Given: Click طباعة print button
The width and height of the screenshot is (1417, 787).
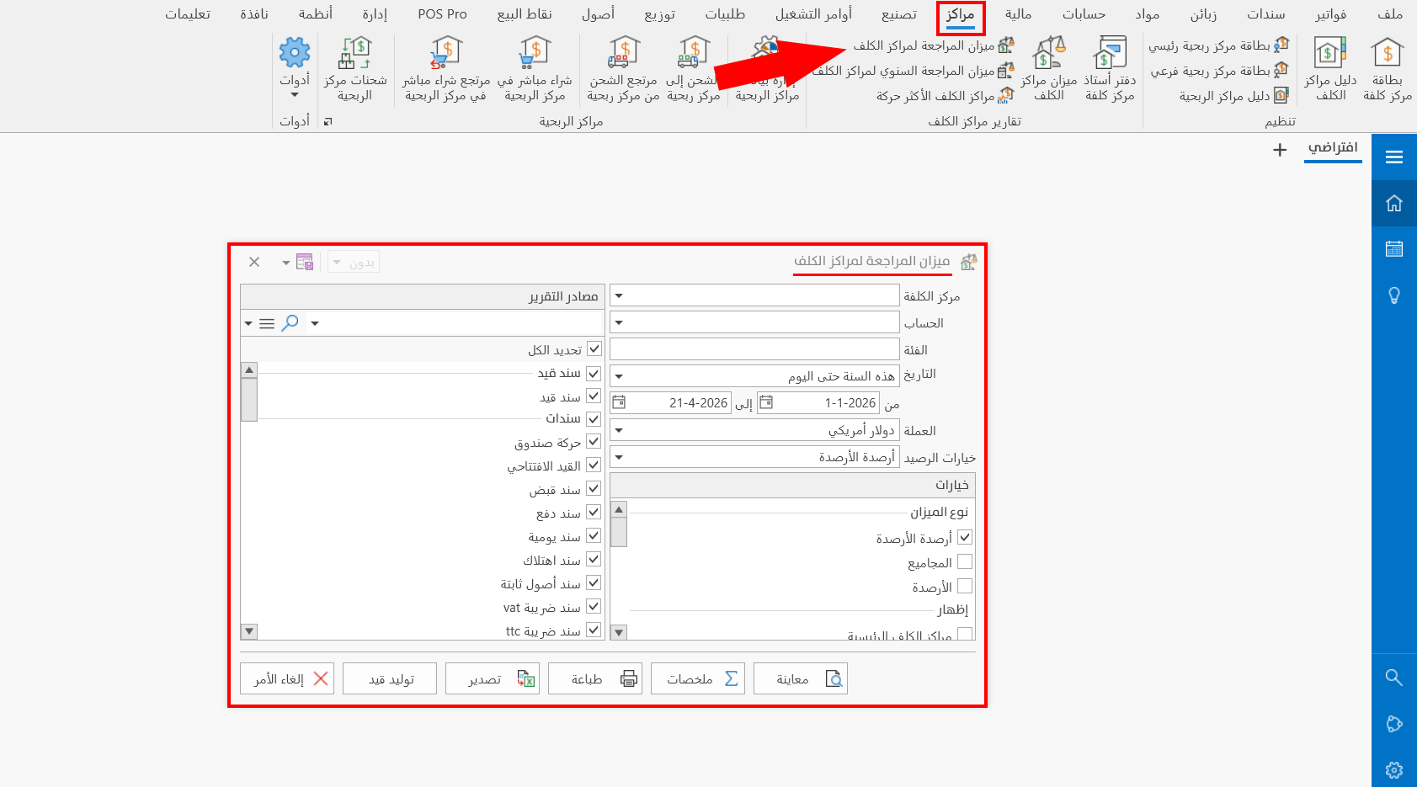Looking at the screenshot, I should click(594, 678).
